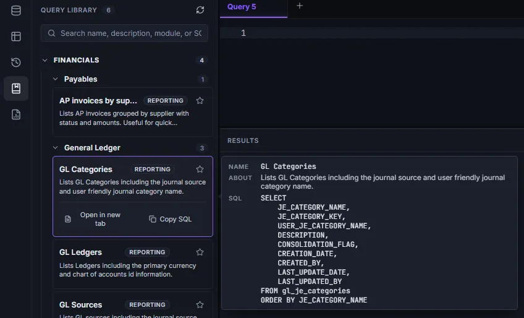This screenshot has width=524, height=318.
Task: Copy SQL for GL Categories
Action: click(x=171, y=219)
